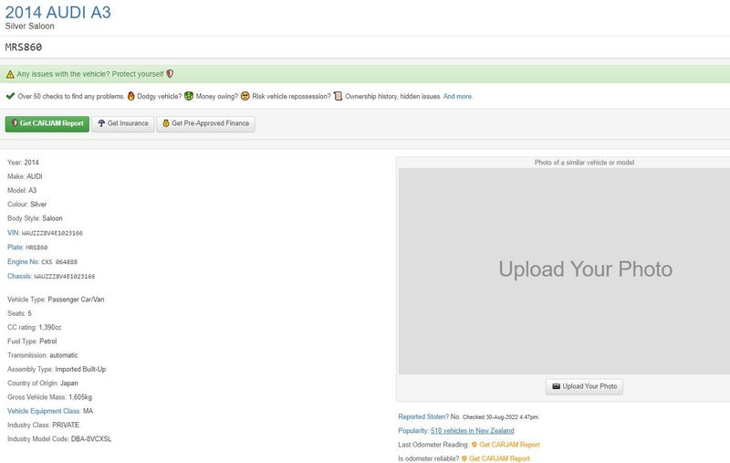Click the money bag icon in Finance button
Image resolution: width=730 pixels, height=463 pixels.
pos(166,123)
